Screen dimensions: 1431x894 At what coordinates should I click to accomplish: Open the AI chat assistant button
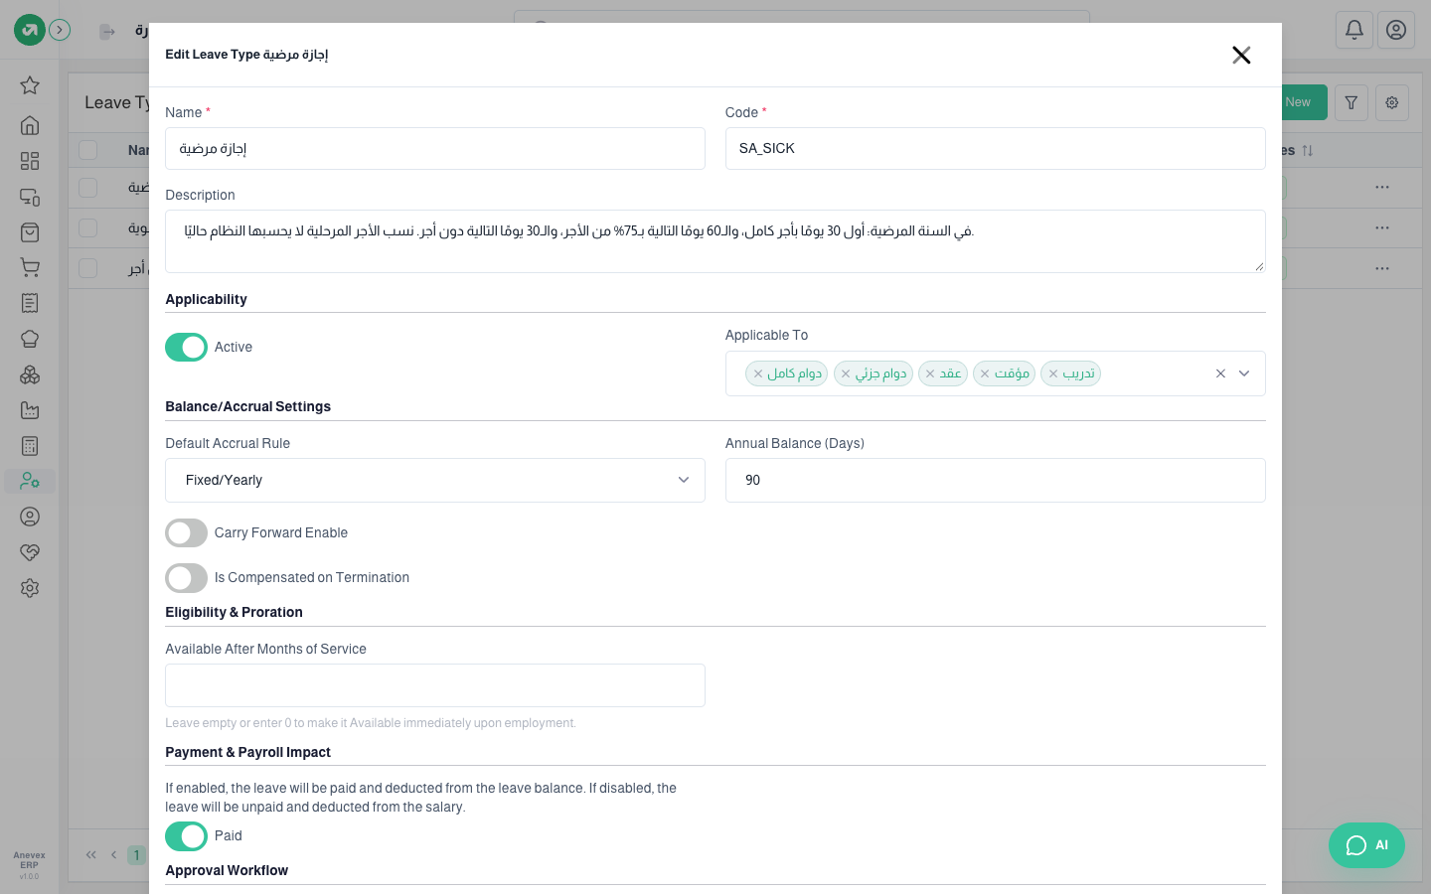click(1366, 845)
